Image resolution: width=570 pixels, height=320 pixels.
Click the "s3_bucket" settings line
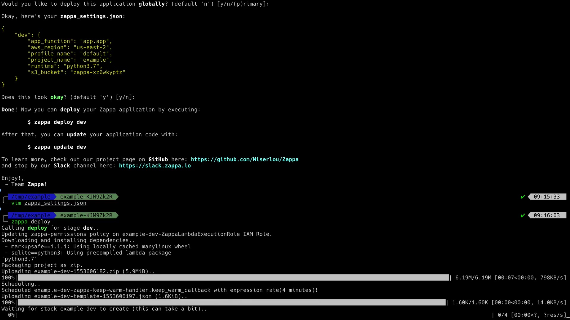[76, 72]
